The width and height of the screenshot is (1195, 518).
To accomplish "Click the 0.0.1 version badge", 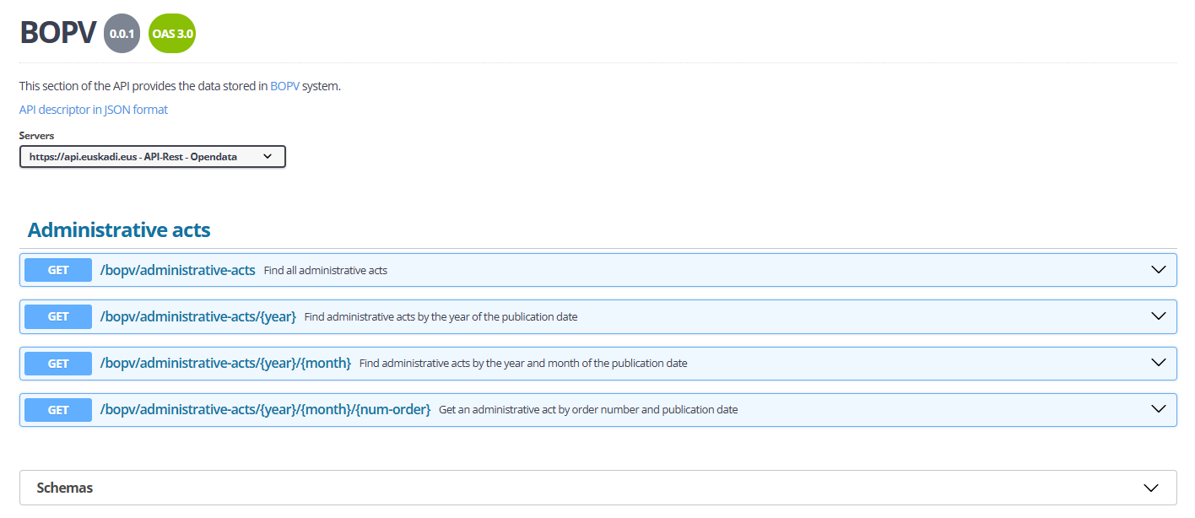I will (x=122, y=34).
